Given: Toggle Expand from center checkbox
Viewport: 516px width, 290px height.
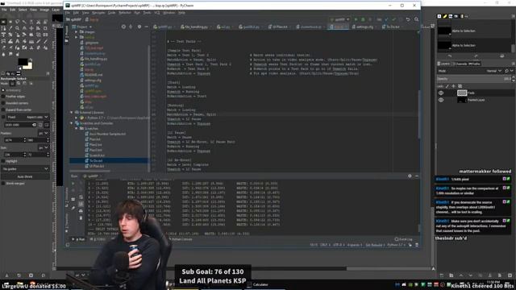Looking at the screenshot, I should click(3, 110).
